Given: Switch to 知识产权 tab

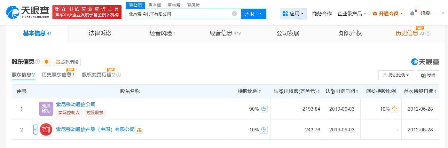Looking at the screenshot, I should click(350, 33).
